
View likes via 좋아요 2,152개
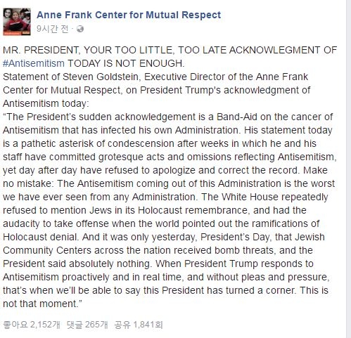(x=32, y=325)
